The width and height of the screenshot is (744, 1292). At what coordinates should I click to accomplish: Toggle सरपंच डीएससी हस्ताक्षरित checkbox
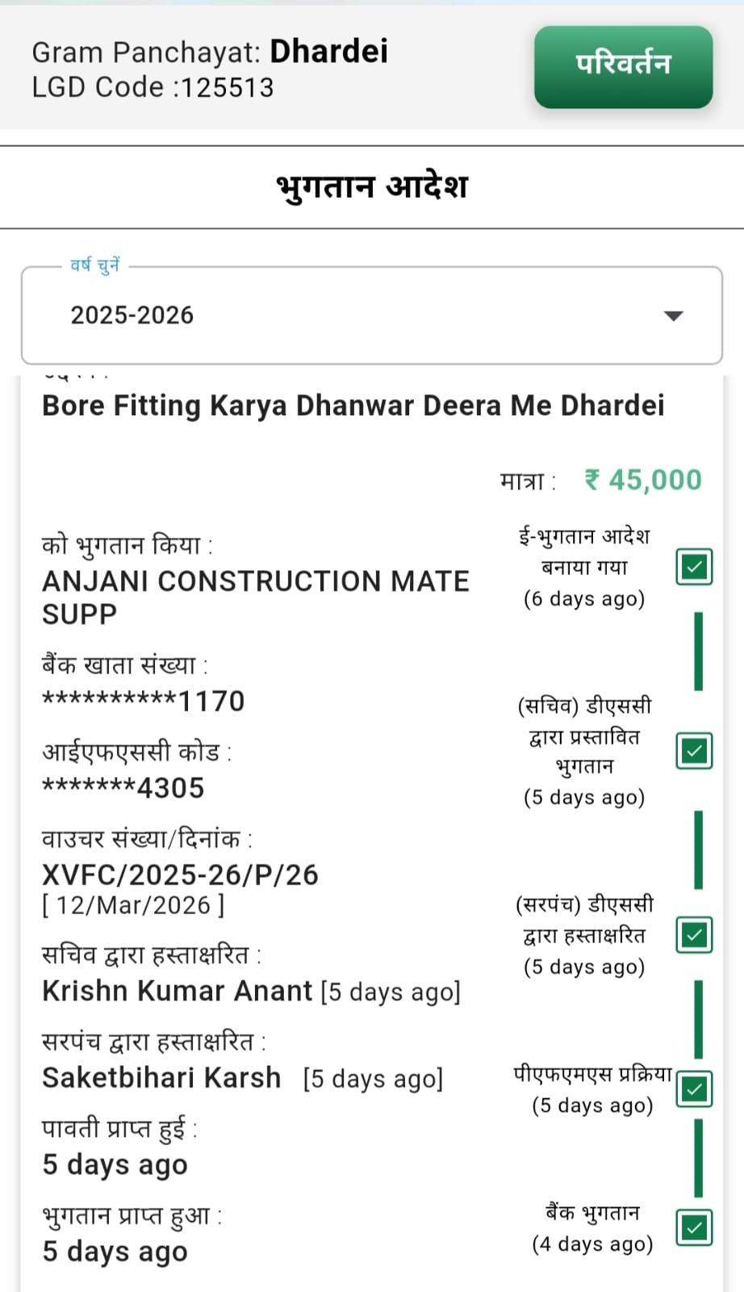click(694, 935)
